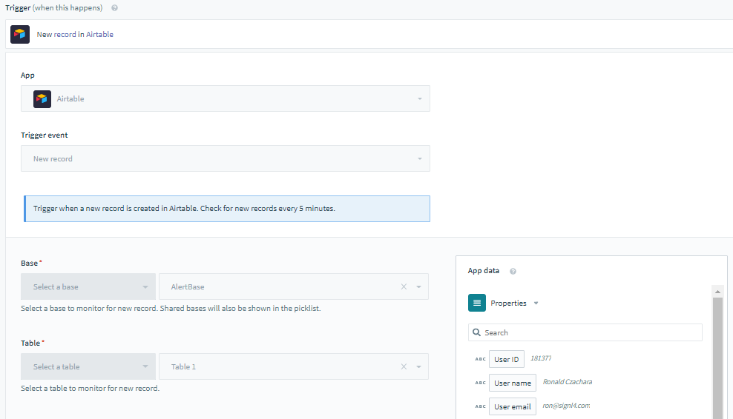The width and height of the screenshot is (733, 419).
Task: Click the ABC type icon beside User email
Action: [x=480, y=406]
